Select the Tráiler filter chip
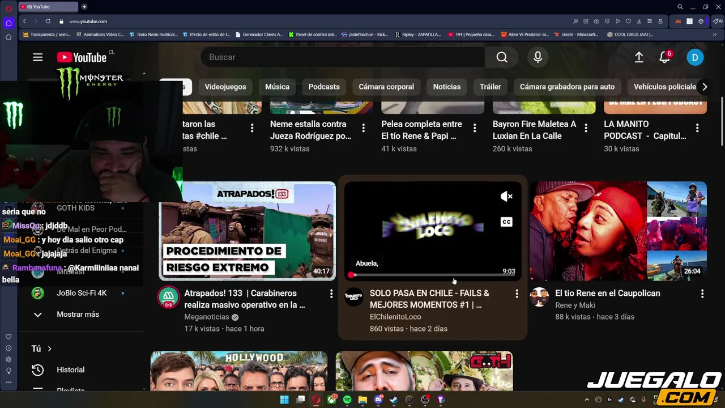Screen dimensions: 725x408 coord(491,87)
